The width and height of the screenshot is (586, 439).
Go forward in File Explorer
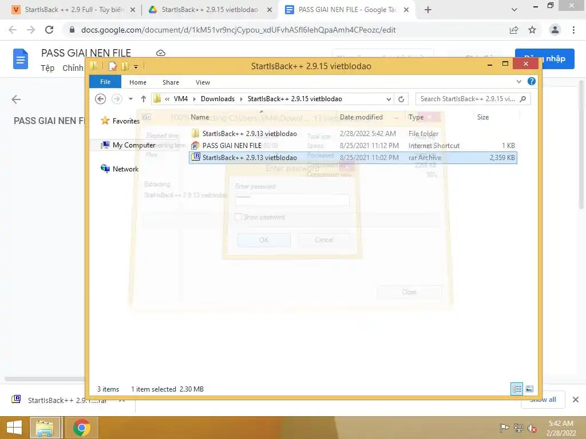coord(117,99)
